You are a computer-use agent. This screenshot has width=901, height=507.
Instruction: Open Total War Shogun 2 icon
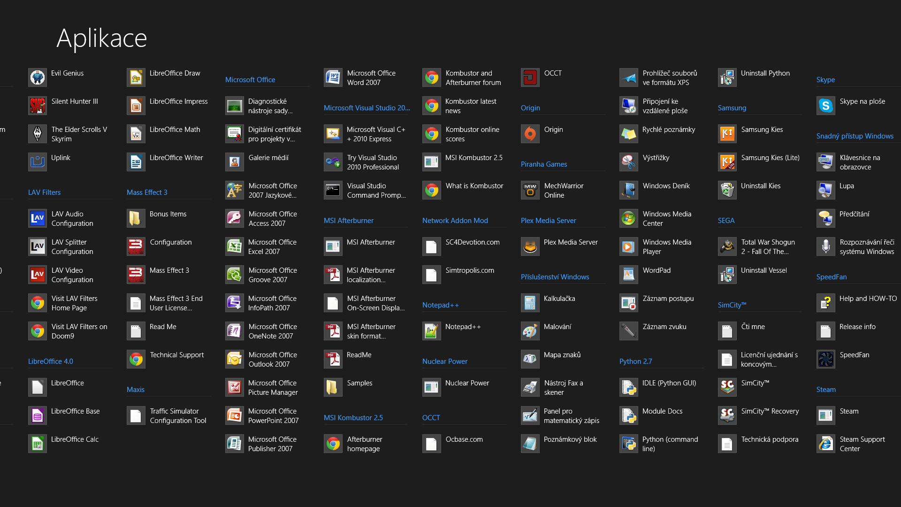[x=727, y=246]
